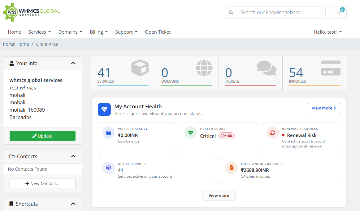The image size is (360, 211).
Task: Collapse the Contacts panel chevron
Action: tap(73, 156)
